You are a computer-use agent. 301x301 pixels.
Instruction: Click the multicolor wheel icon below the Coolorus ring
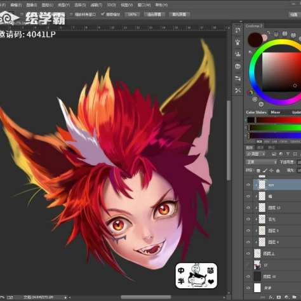click(x=250, y=93)
